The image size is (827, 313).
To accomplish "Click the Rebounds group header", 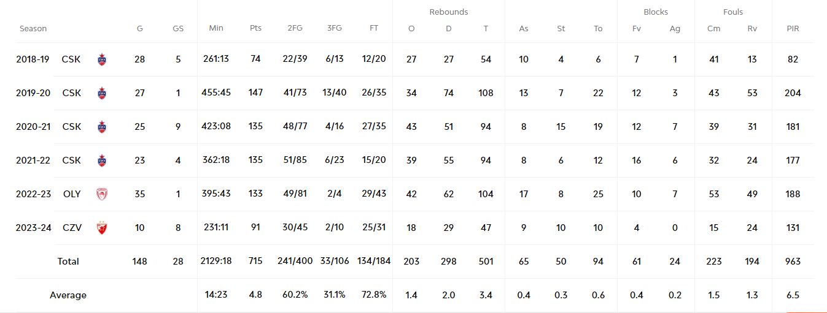I will 448,12.
